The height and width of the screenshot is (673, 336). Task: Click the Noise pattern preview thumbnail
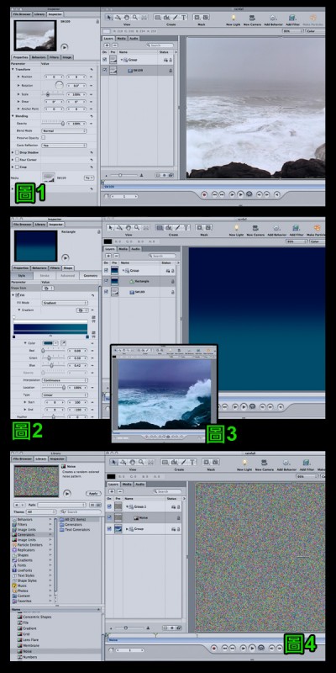[x=36, y=479]
